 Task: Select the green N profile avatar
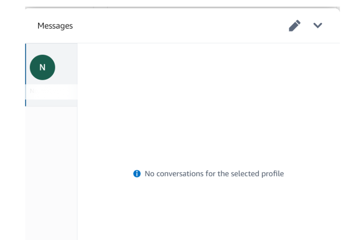(x=42, y=67)
